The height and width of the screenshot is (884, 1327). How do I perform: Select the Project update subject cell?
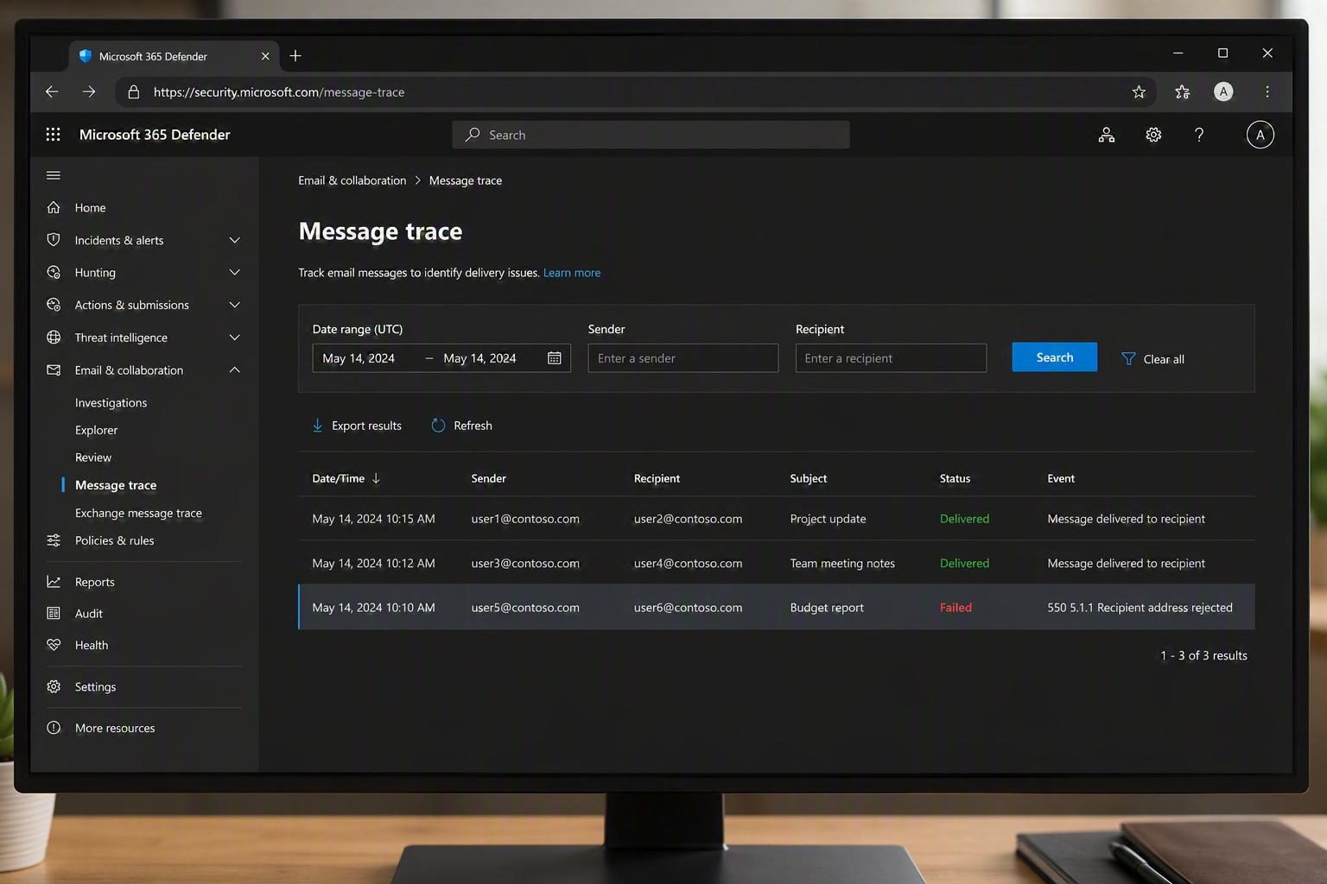(828, 519)
